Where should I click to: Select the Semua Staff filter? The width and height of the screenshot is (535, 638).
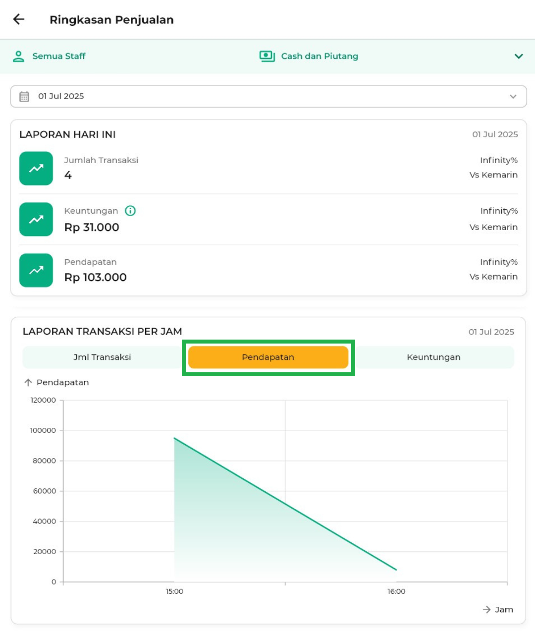pos(59,57)
